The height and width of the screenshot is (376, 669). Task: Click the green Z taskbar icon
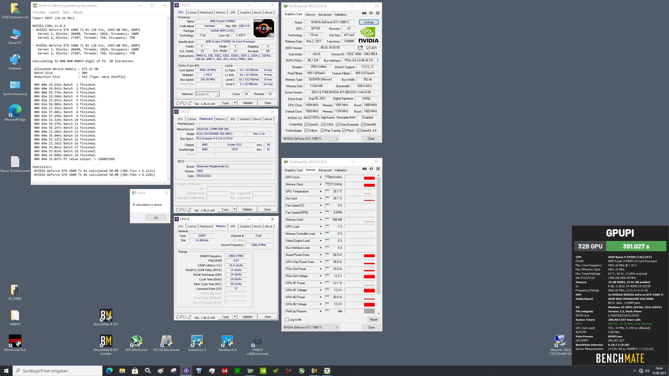[237, 371]
